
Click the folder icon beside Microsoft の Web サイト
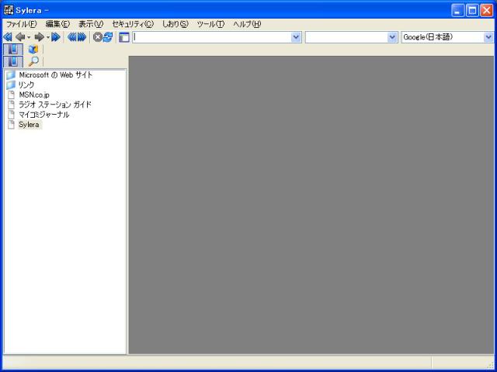click(x=11, y=75)
